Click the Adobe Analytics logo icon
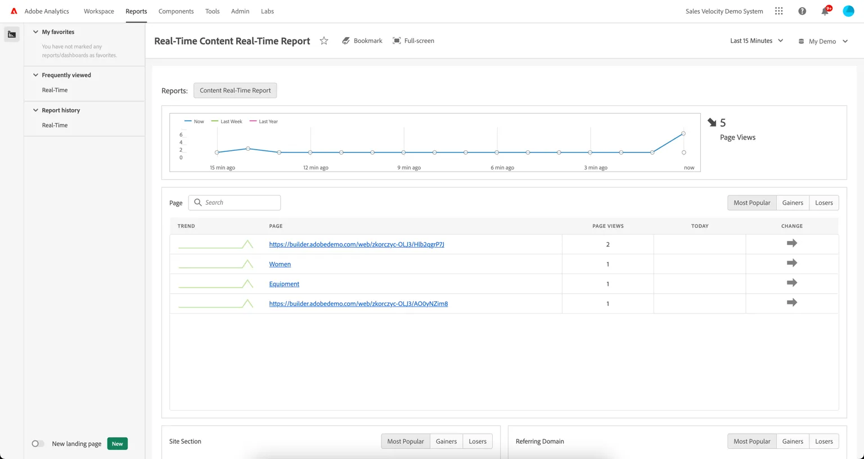Viewport: 864px width, 459px height. click(x=14, y=11)
